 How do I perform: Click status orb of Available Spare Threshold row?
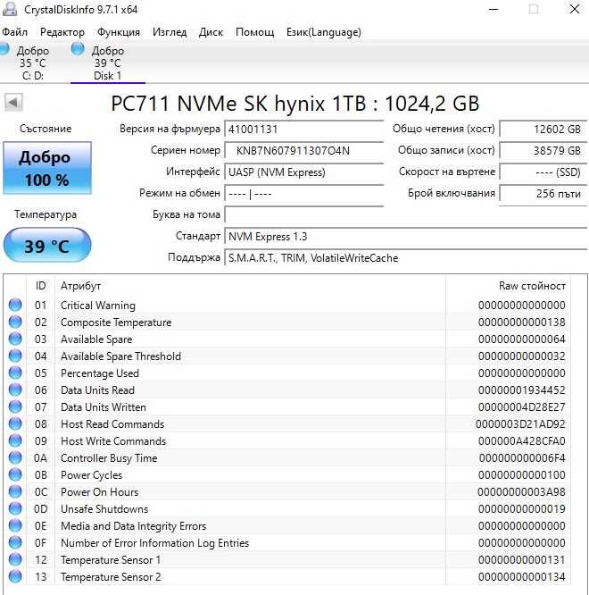[x=15, y=356]
